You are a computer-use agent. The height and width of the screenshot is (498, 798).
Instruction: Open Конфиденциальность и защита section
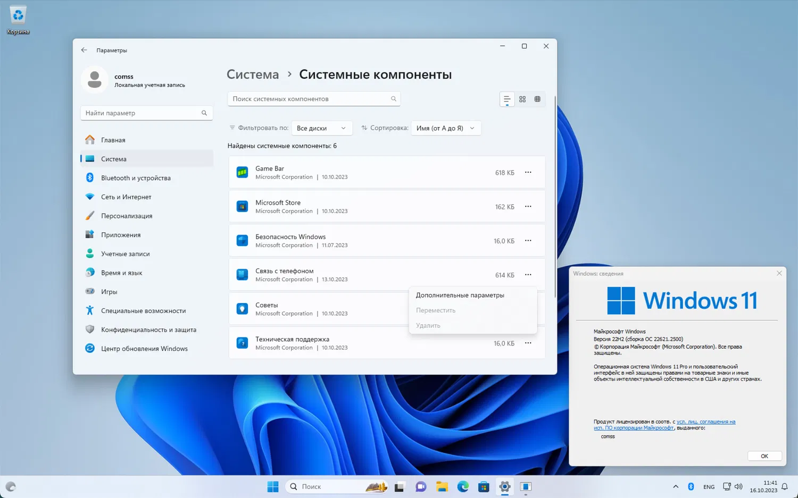pyautogui.click(x=147, y=330)
